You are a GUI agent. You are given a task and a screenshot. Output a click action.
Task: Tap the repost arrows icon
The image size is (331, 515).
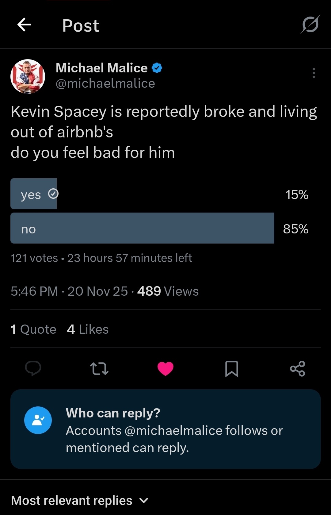click(x=99, y=369)
